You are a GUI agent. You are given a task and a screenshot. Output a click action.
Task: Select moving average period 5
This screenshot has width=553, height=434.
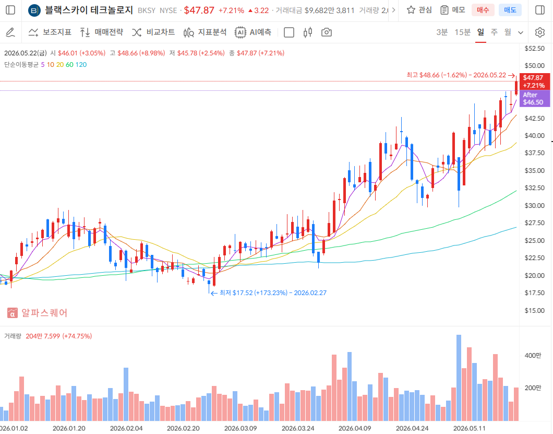(43, 65)
